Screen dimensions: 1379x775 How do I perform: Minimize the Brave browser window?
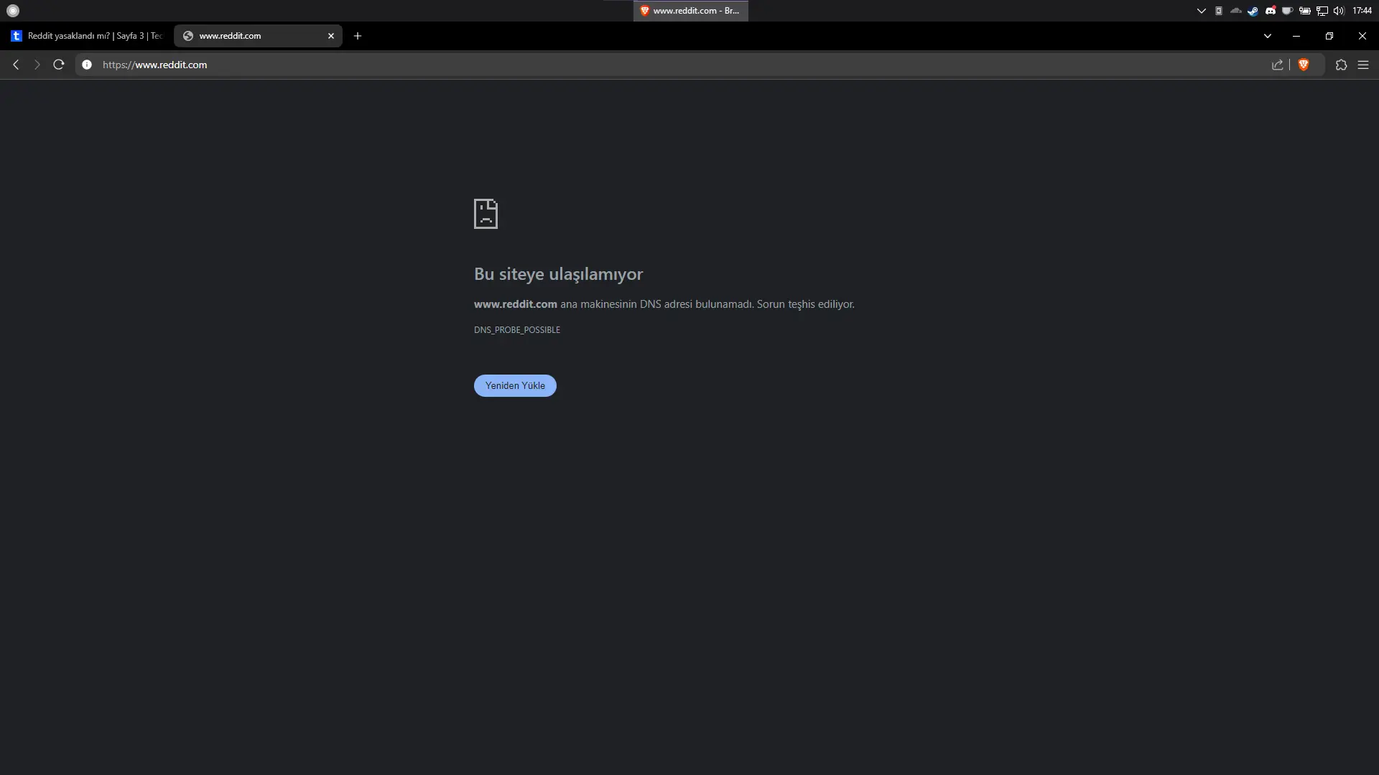[x=1296, y=36]
